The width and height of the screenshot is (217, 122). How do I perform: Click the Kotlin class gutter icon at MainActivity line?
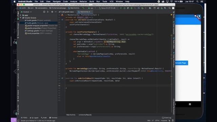click(x=62, y=15)
